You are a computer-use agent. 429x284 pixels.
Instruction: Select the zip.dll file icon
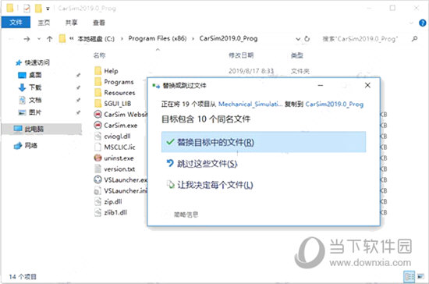pos(97,201)
